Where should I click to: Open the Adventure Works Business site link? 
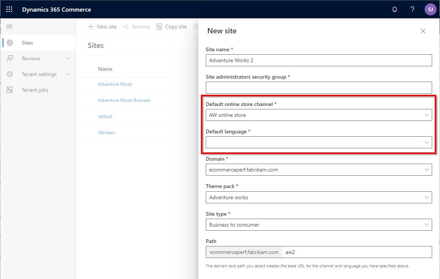point(124,100)
